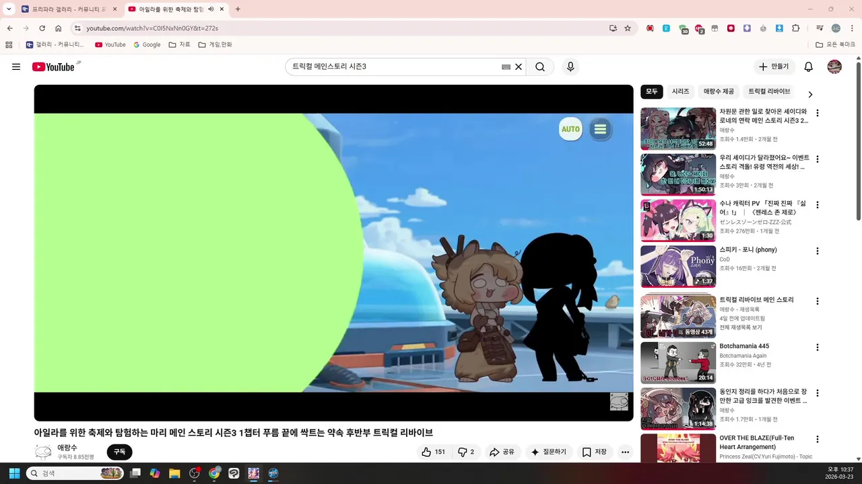Open OBS Studio from taskbar
The height and width of the screenshot is (484, 862).
[x=195, y=473]
